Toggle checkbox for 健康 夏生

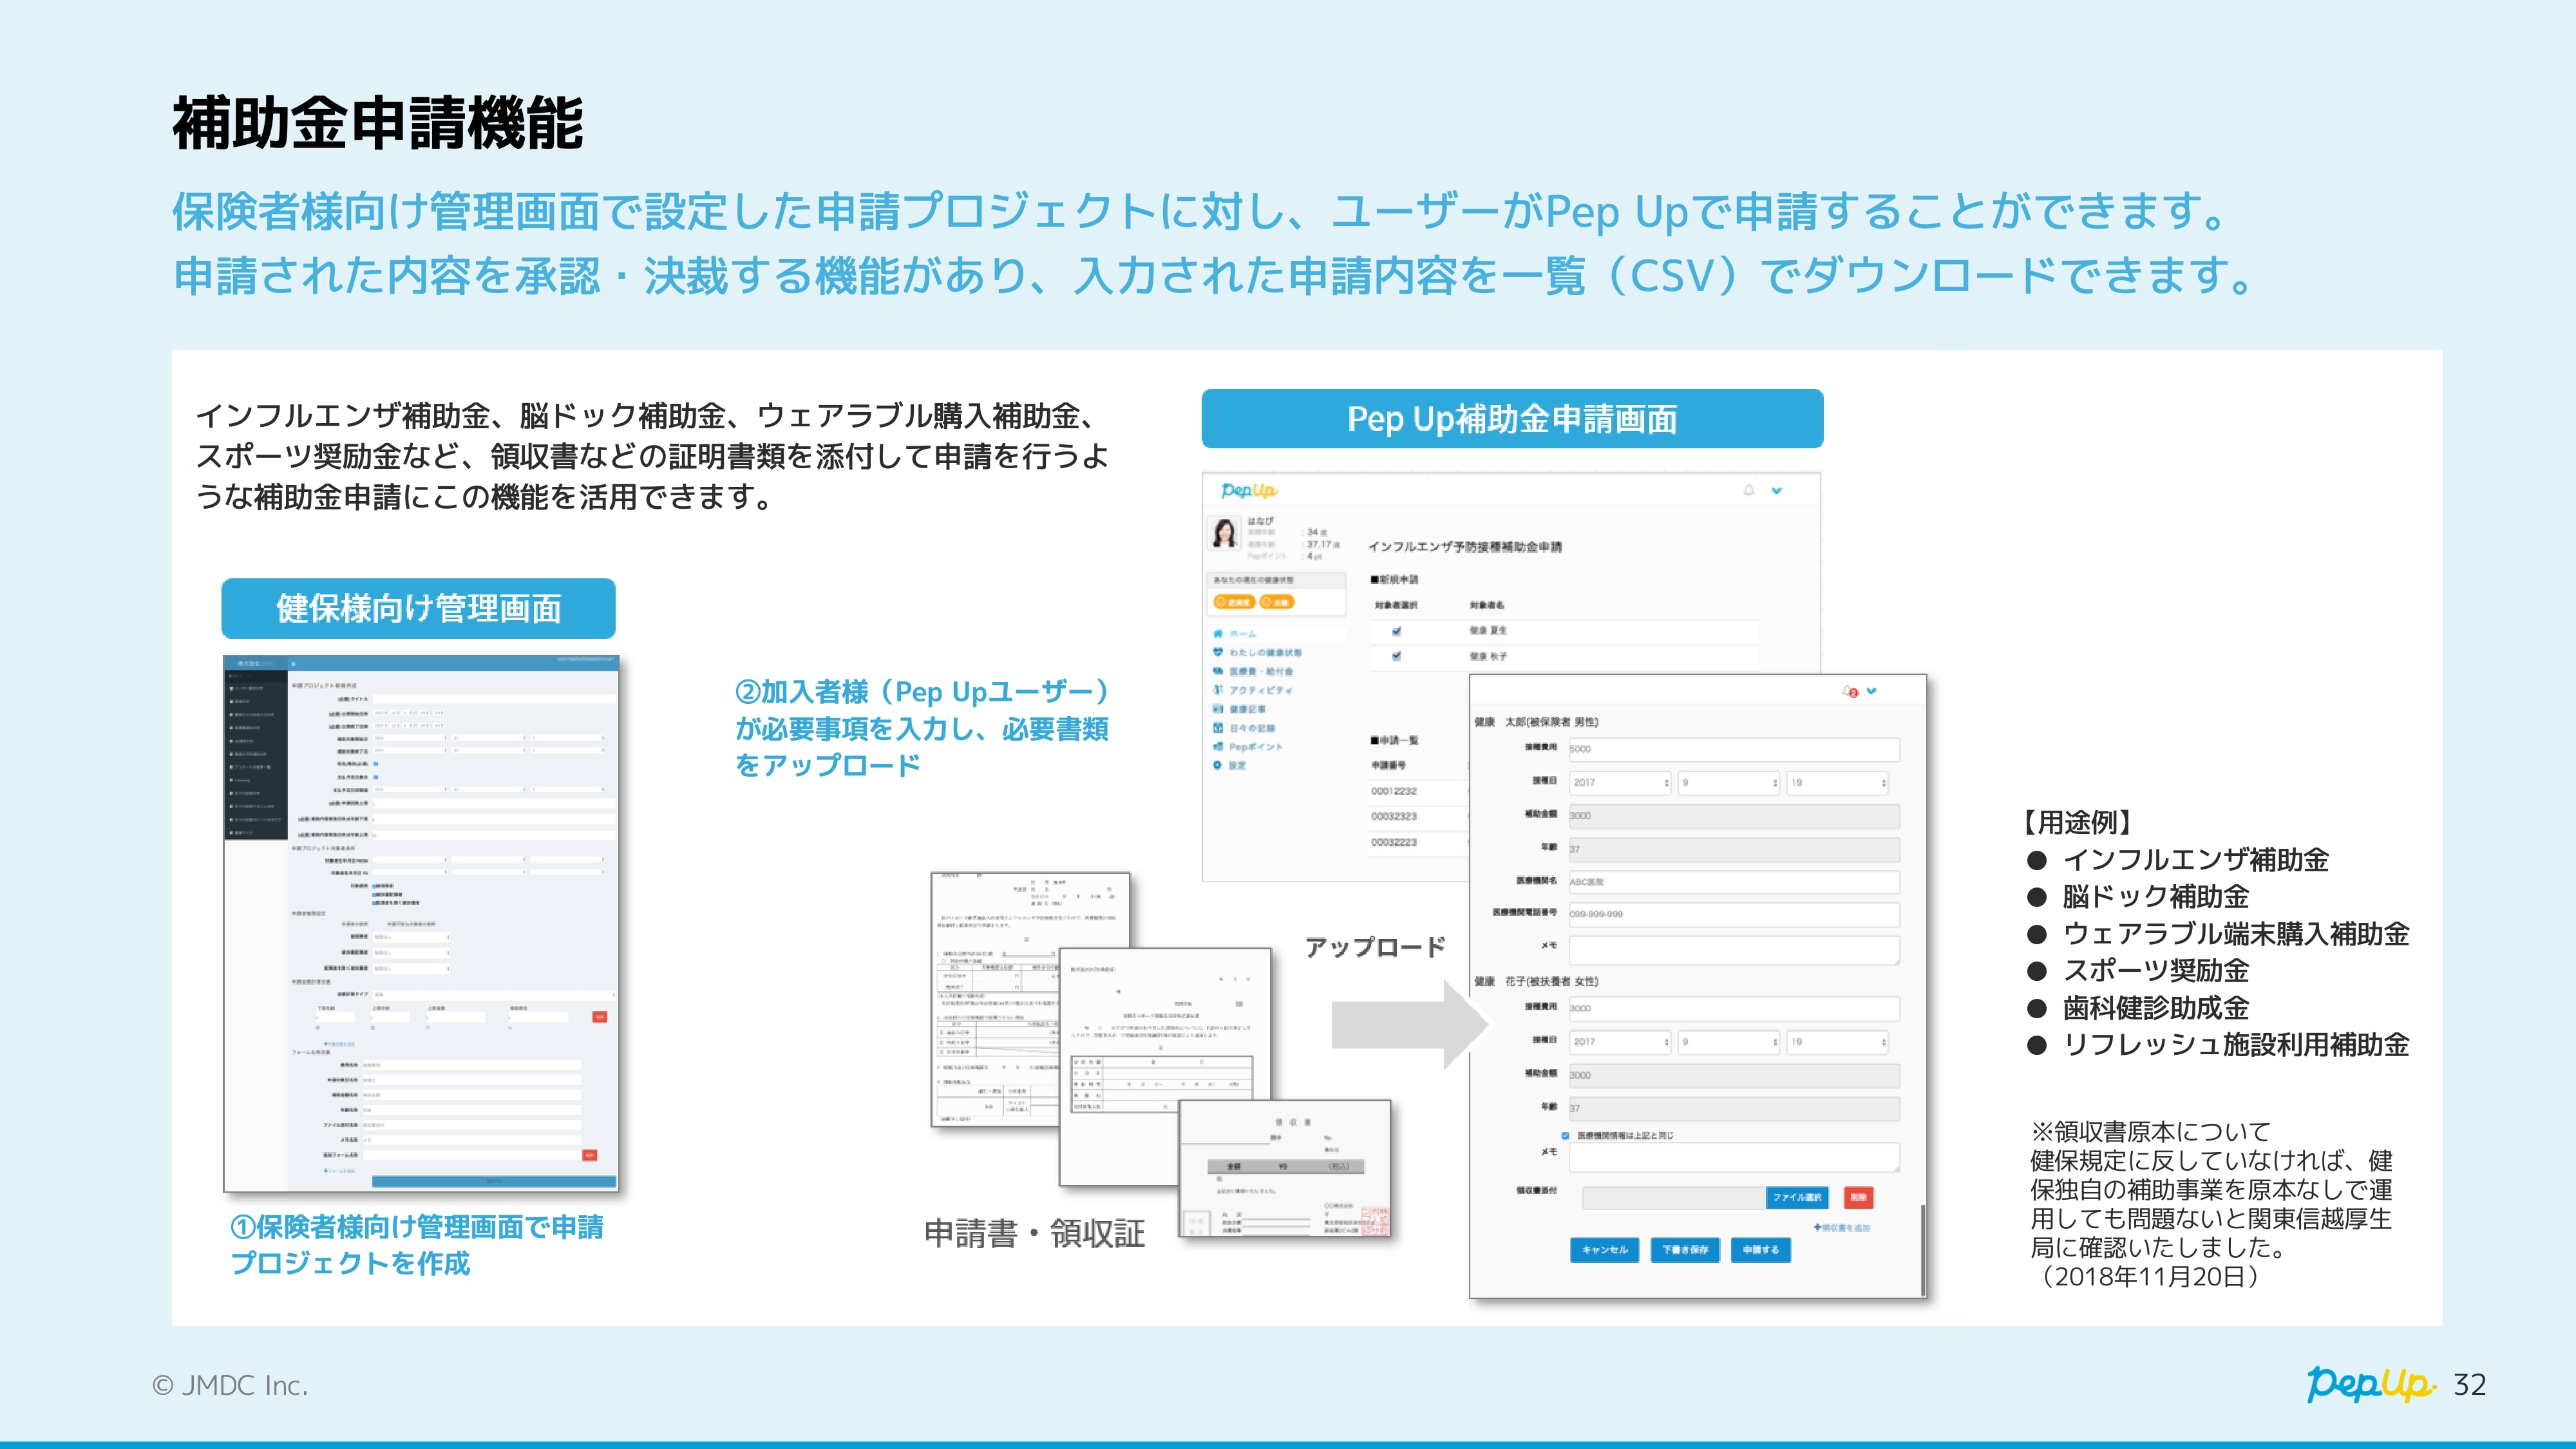pyautogui.click(x=1396, y=631)
